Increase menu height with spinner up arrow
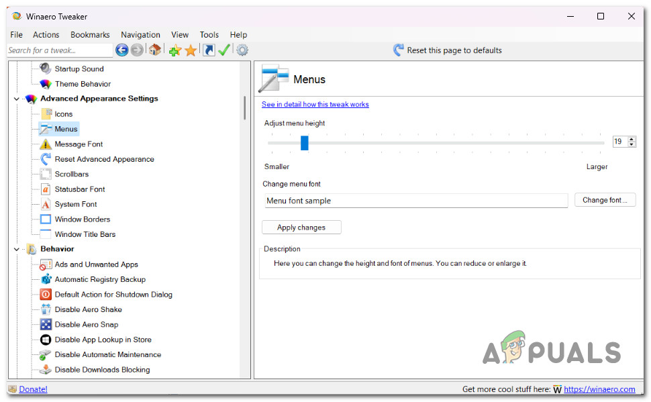This screenshot has height=402, width=651. (x=632, y=139)
